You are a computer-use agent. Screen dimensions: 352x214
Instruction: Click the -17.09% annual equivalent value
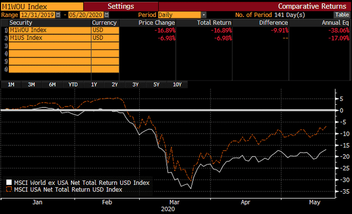pos(339,38)
